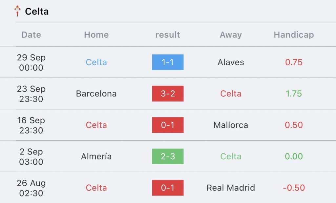Image resolution: width=336 pixels, height=203 pixels.
Task: Open the 0-1 result badge against Mallorca
Action: coord(168,125)
